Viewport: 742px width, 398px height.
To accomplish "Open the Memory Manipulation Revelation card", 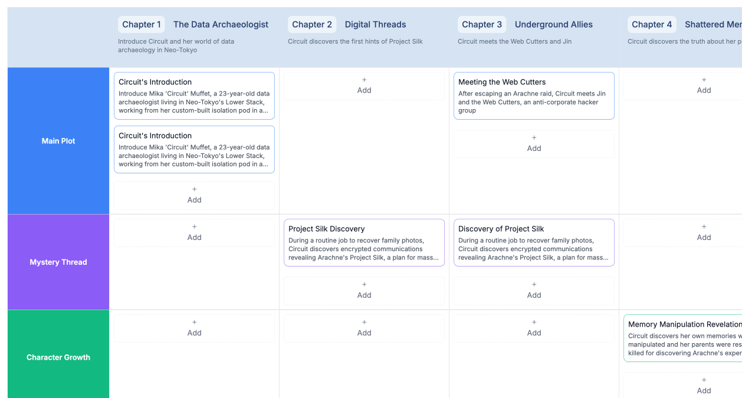I will [x=682, y=337].
